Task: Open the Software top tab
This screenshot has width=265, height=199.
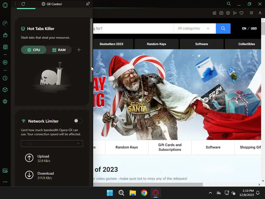Action: [202, 44]
